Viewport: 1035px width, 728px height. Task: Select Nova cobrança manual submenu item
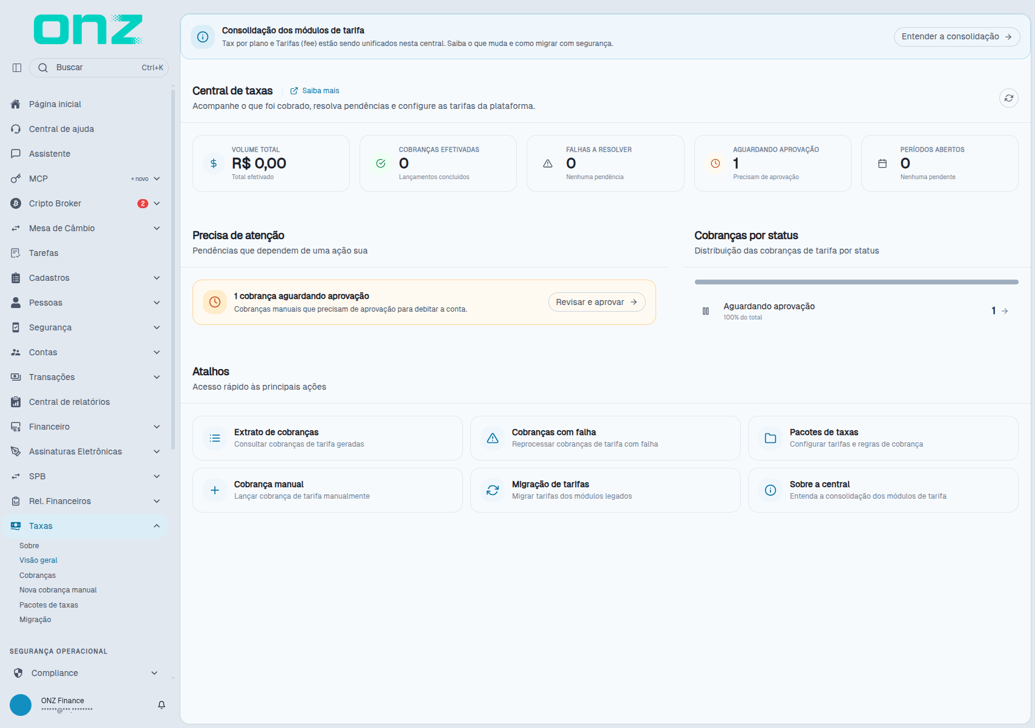[x=58, y=590]
